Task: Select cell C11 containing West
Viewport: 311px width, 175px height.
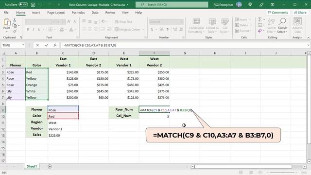Action: [x=63, y=122]
